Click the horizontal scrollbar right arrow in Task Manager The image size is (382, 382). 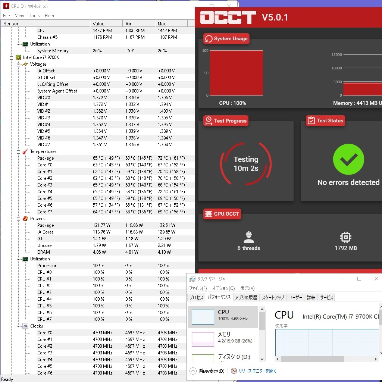click(x=375, y=359)
